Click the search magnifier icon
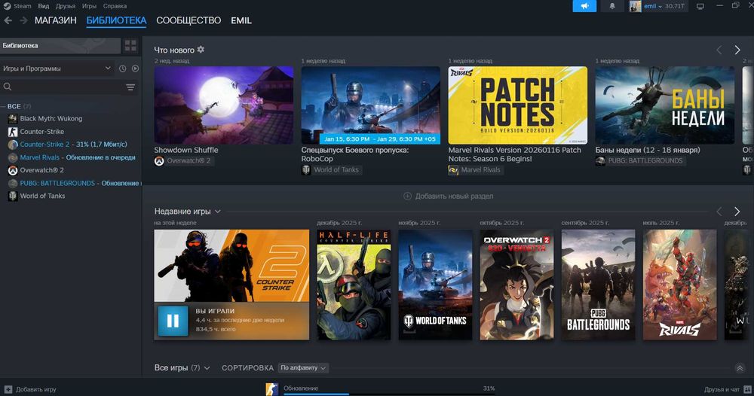This screenshot has width=754, height=396. (8, 87)
